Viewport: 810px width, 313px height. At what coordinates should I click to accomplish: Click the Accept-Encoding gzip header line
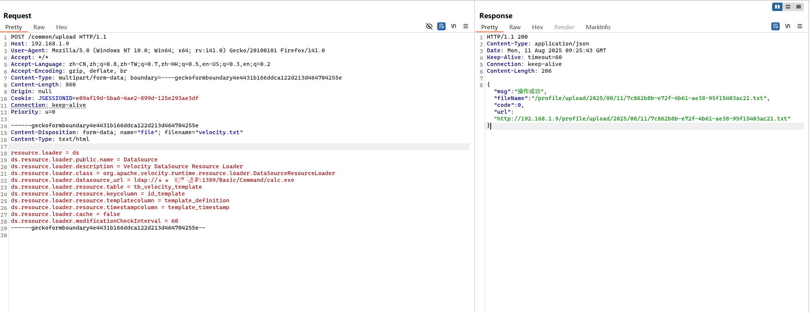[69, 71]
